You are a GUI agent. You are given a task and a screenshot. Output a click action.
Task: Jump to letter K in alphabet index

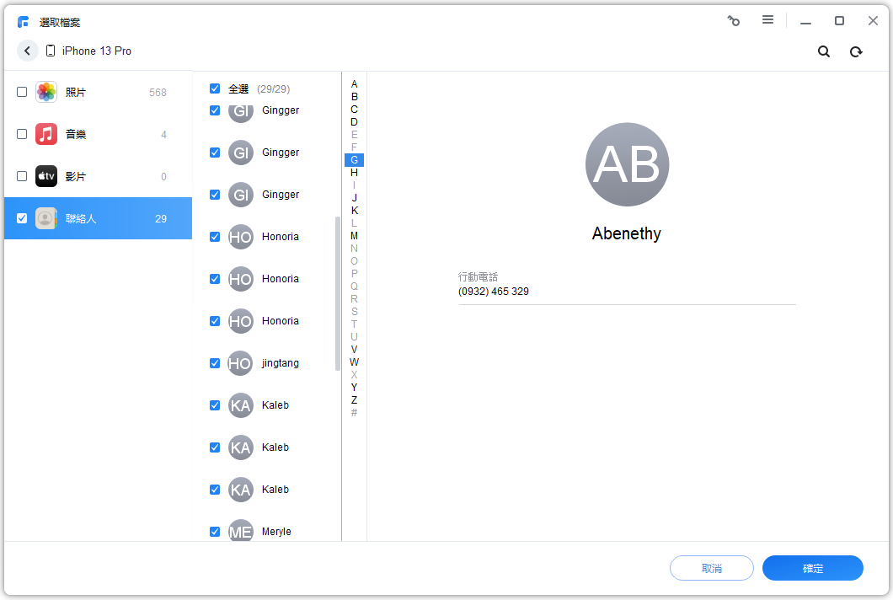[354, 211]
